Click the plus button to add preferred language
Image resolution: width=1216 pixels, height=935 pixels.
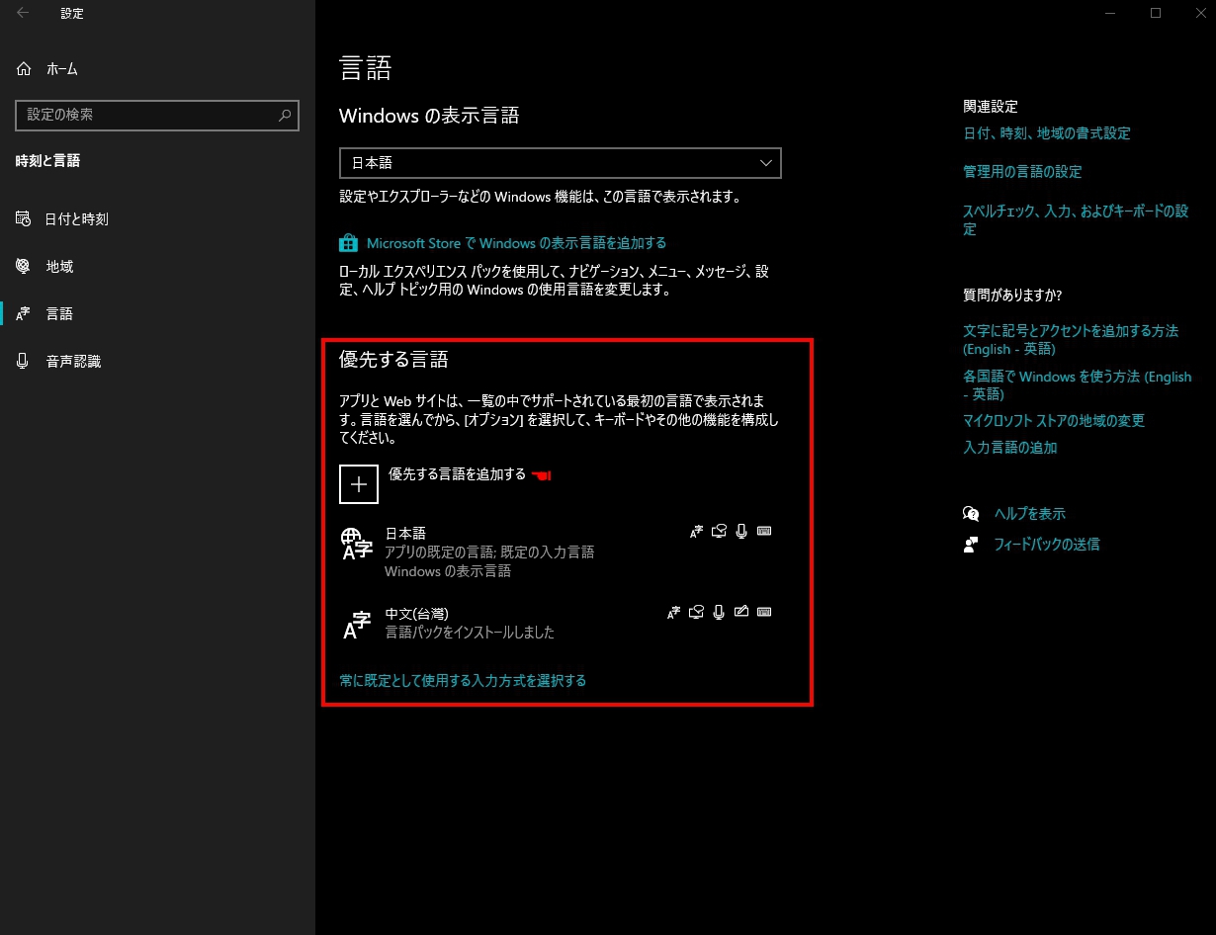pyautogui.click(x=359, y=484)
